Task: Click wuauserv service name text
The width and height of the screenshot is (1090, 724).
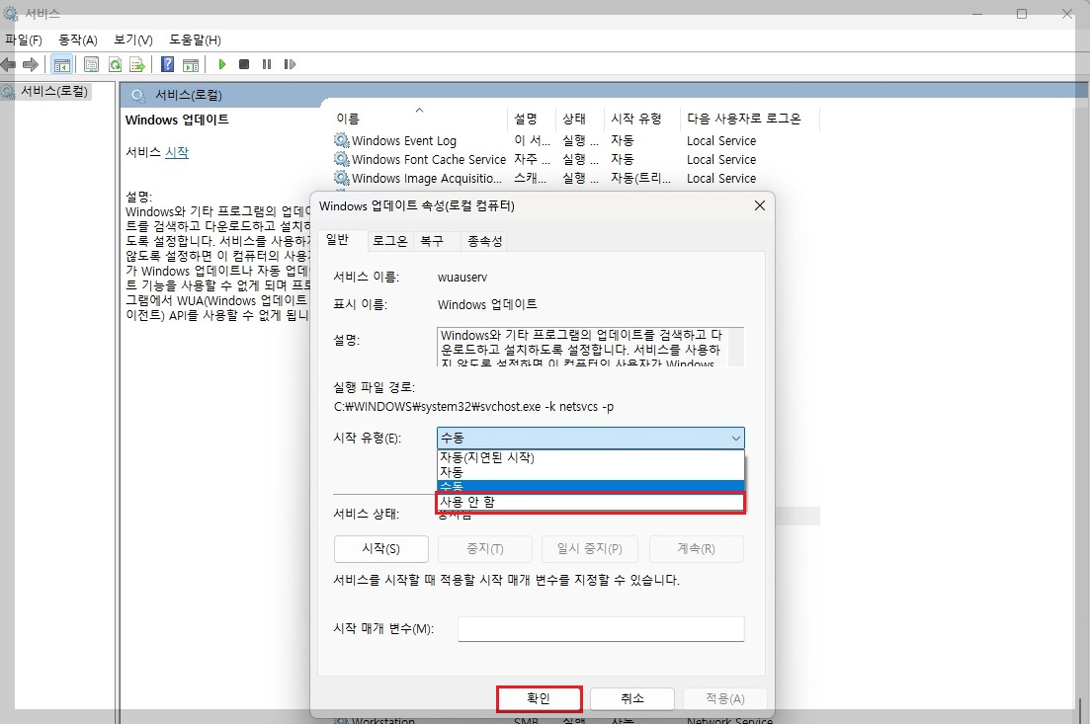Action: (x=462, y=278)
